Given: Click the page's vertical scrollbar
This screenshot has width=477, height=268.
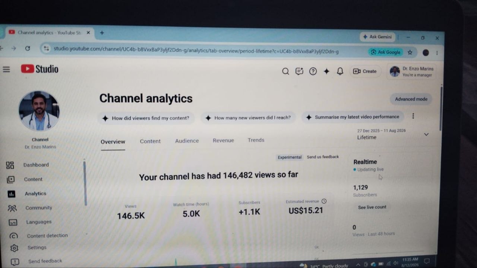Looking at the screenshot, I should [441, 108].
